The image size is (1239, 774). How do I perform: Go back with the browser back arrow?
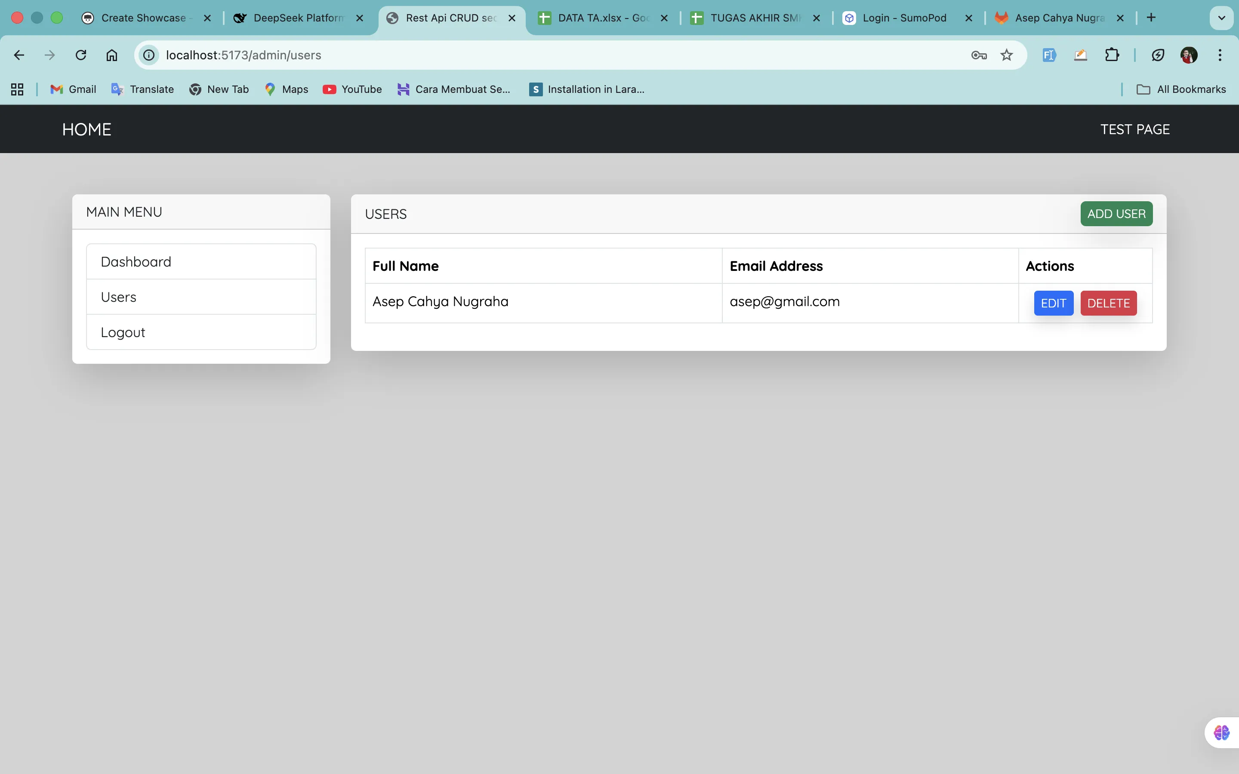[x=19, y=55]
